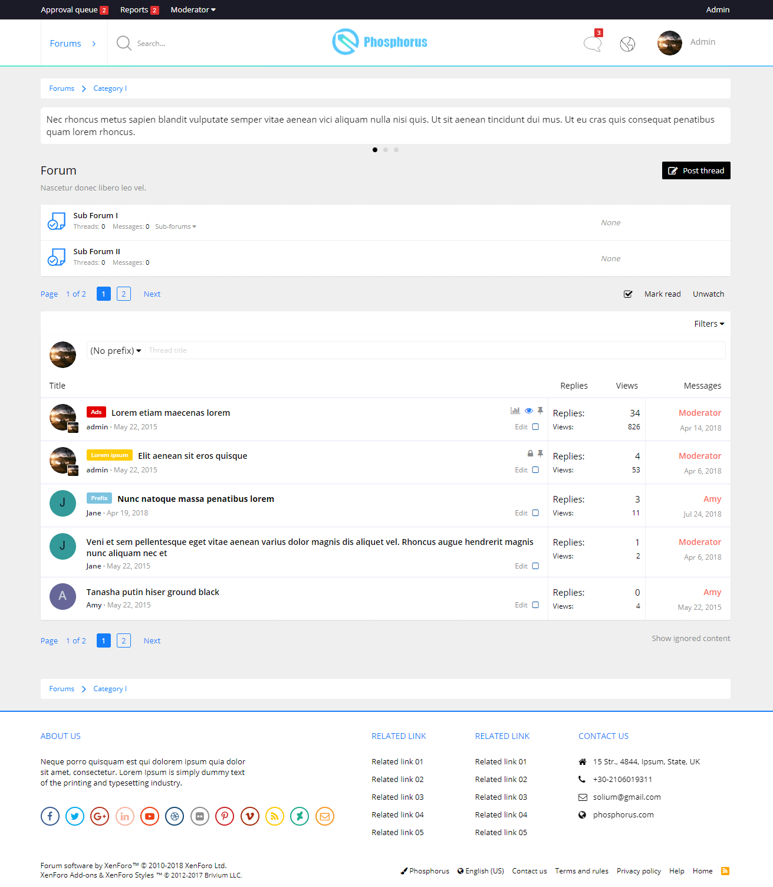This screenshot has height=887, width=773.
Task: Select checkbox for Tanasha putin hiser thread
Action: [x=535, y=605]
